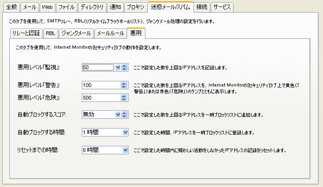The height and width of the screenshot is (187, 323).
Task: Open the RBL sub-tab
Action: click(x=50, y=33)
